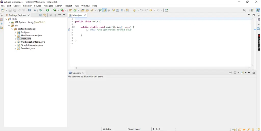The height and width of the screenshot is (131, 261).
Task: Select Multiplicationtable.java file
Action: tap(33, 42)
